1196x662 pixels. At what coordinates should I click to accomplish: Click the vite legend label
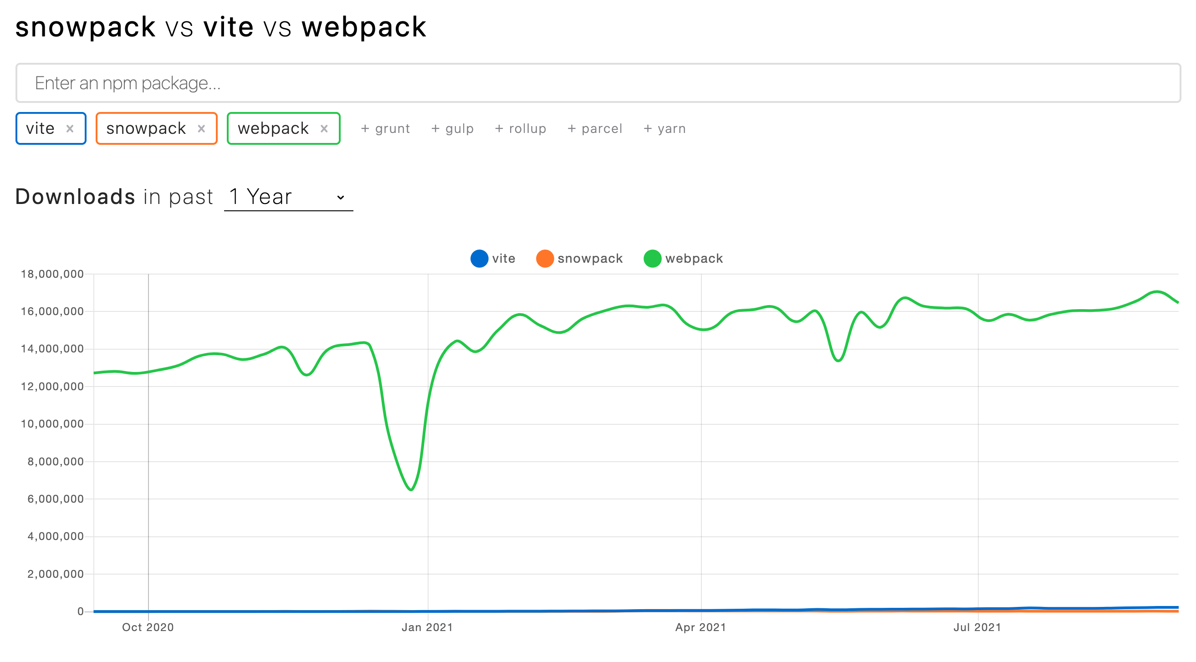(504, 259)
